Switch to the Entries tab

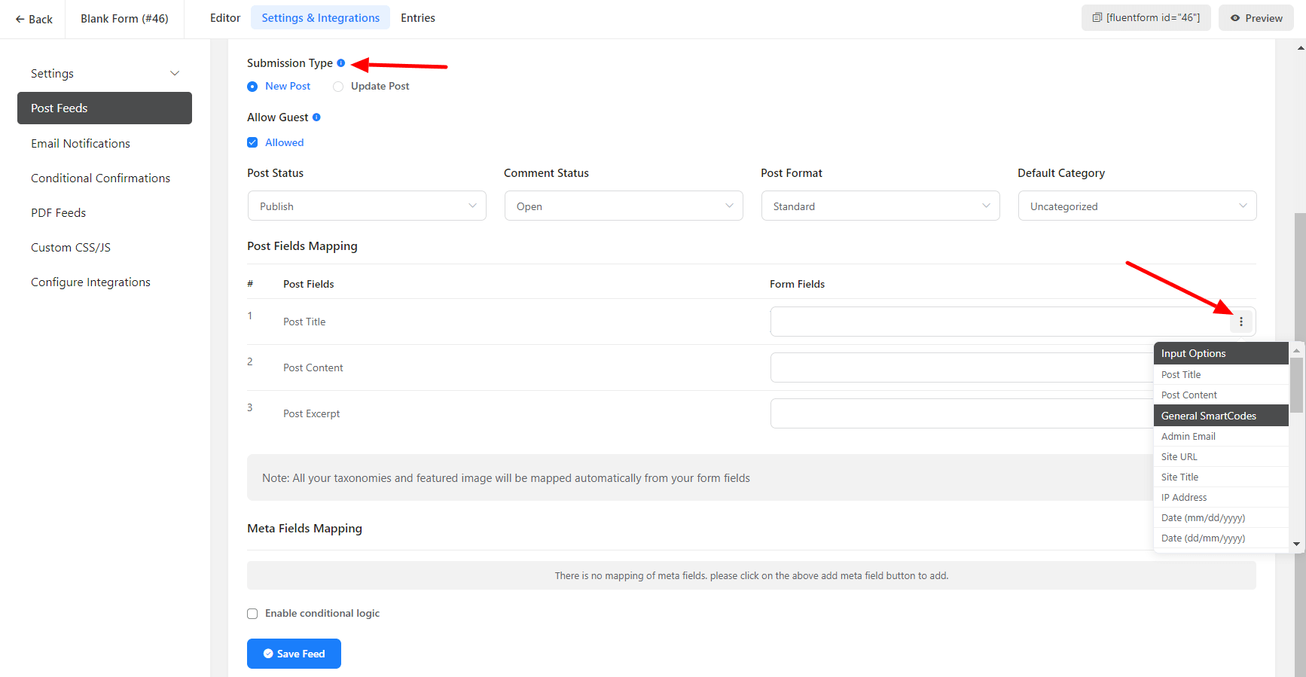(x=417, y=18)
